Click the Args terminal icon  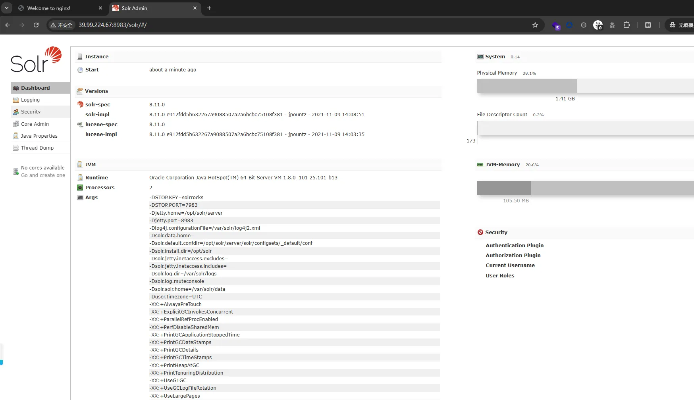point(80,198)
